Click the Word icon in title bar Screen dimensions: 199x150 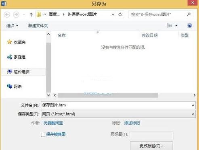coord(4,3)
